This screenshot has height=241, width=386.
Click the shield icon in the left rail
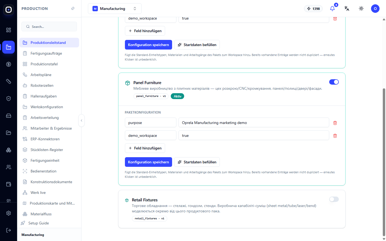pyautogui.click(x=9, y=99)
